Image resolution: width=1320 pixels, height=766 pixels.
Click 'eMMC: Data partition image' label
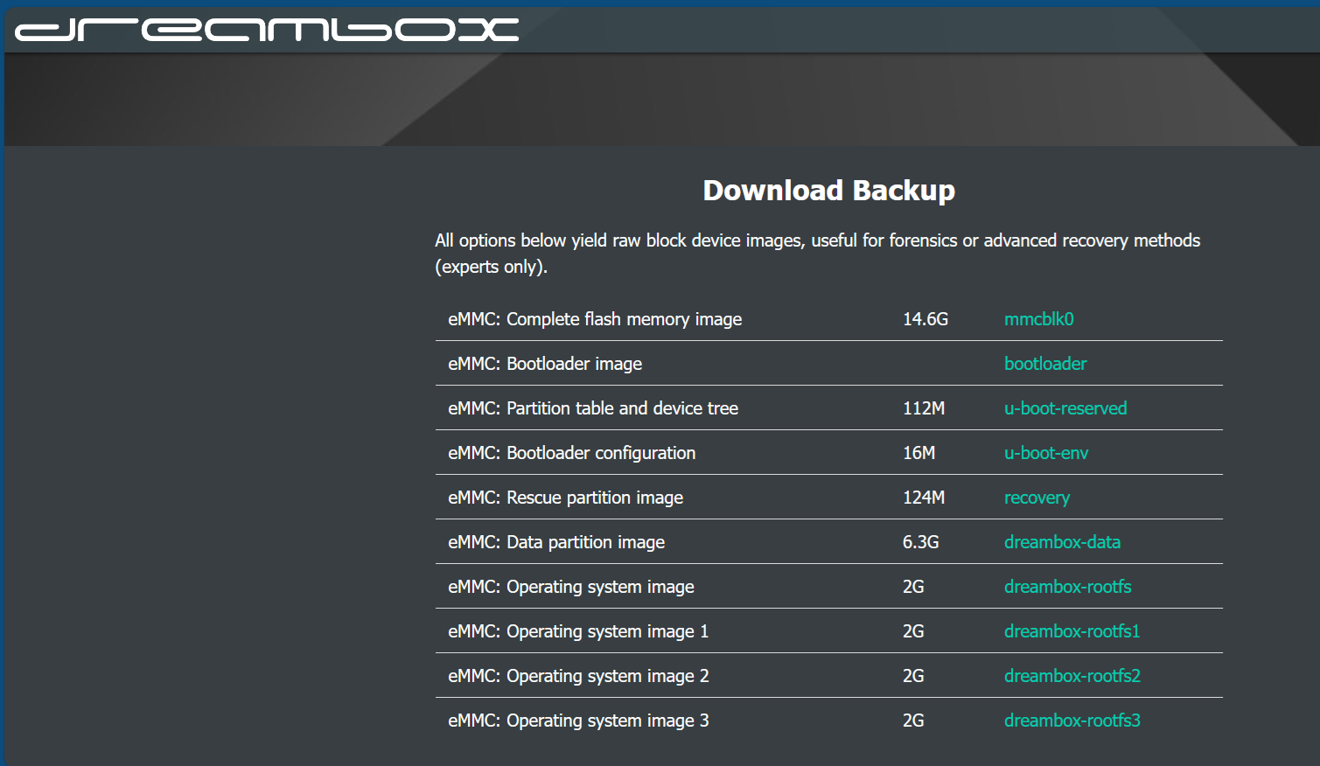coord(556,542)
